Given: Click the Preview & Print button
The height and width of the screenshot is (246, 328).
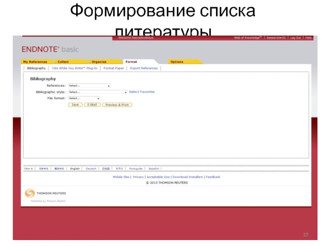Looking at the screenshot, I should pos(117,105).
